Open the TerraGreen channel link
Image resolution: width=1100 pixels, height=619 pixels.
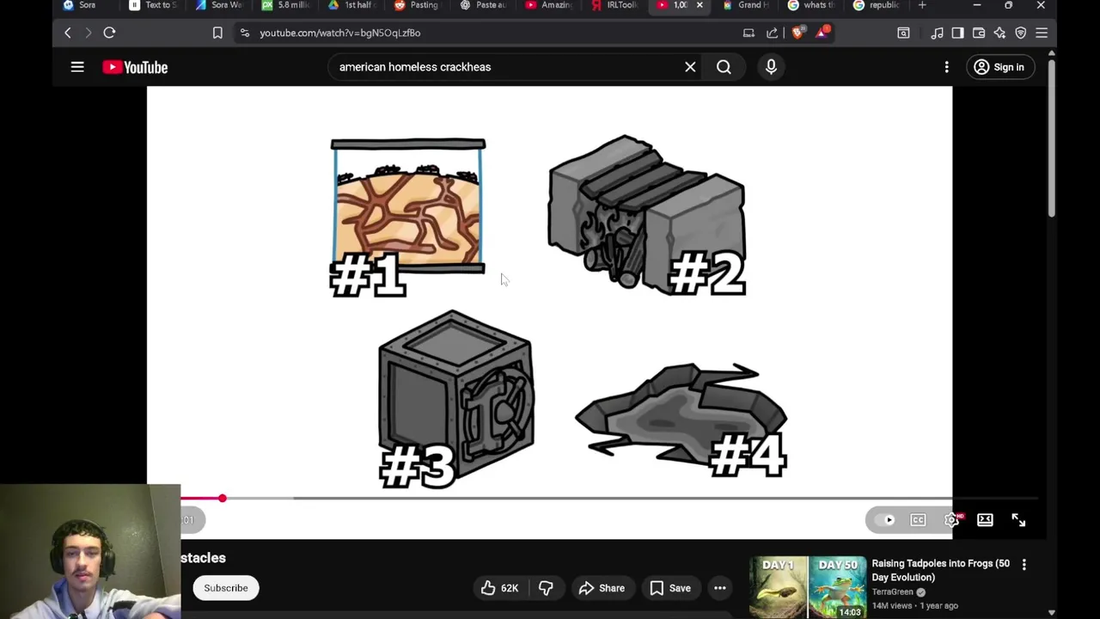(893, 591)
